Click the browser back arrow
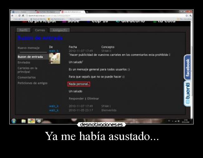This screenshot has width=203, height=158. point(12,16)
